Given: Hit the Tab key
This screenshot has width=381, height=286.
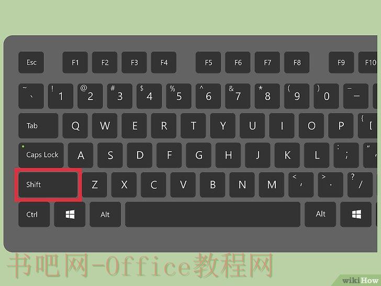Looking at the screenshot, I should tap(38, 126).
